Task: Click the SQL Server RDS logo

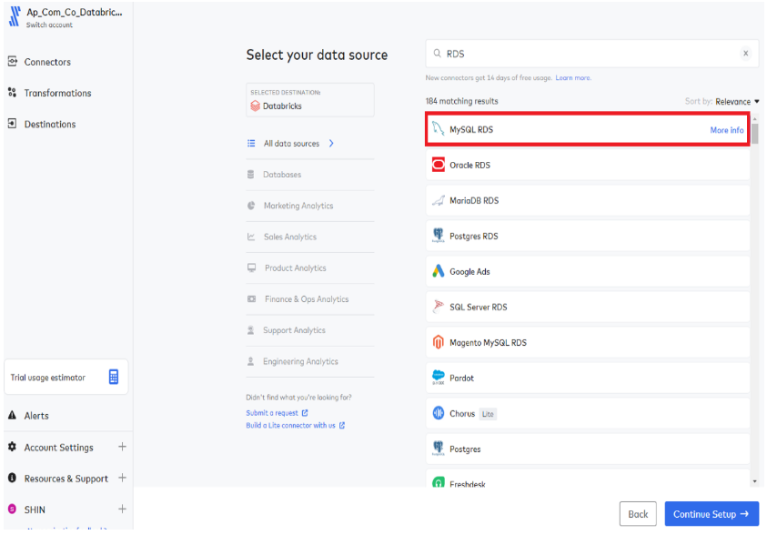Action: pos(439,307)
